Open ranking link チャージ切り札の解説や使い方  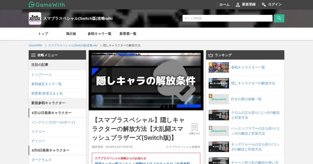(x=255, y=162)
